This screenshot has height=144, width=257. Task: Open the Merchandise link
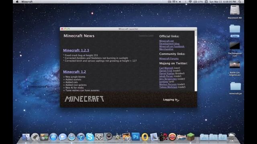point(166,49)
